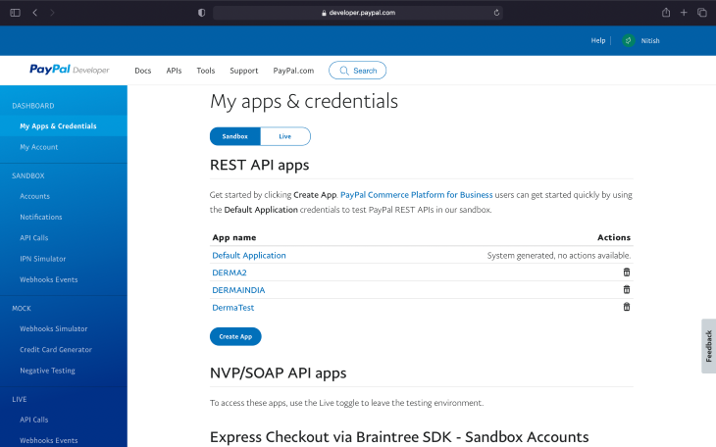Delete the DERMA2 app via trash icon
716x447 pixels.
coord(627,273)
